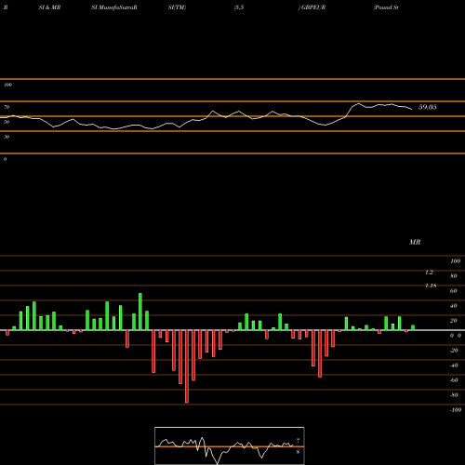Click the positive 20 MR axis label
The height and width of the screenshot is (465, 465).
click(454, 321)
